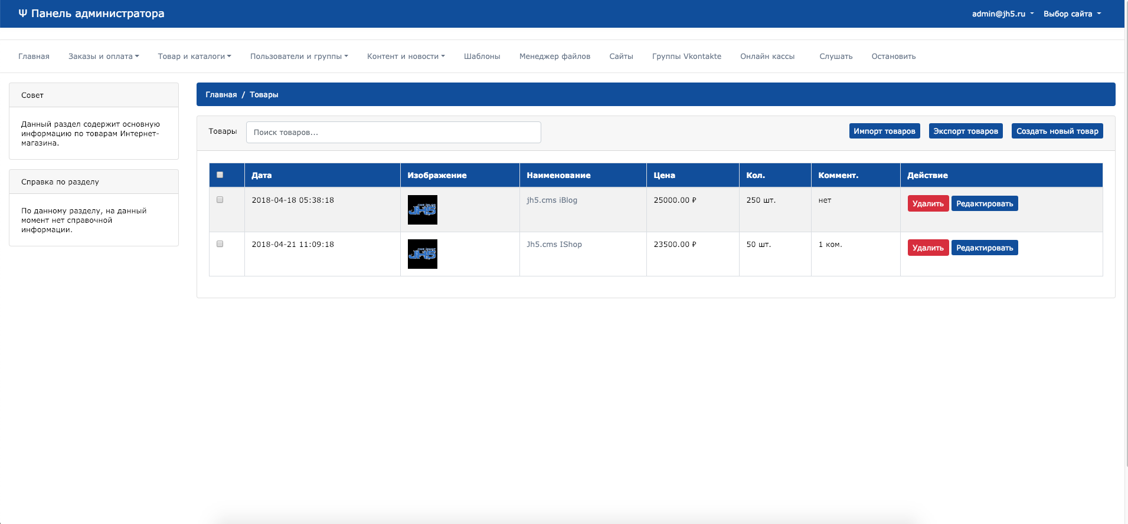The width and height of the screenshot is (1128, 524).
Task: Open the jh5.cms iBlog product link
Action: point(552,200)
